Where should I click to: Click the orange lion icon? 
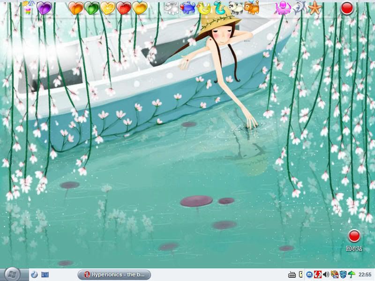(x=252, y=7)
